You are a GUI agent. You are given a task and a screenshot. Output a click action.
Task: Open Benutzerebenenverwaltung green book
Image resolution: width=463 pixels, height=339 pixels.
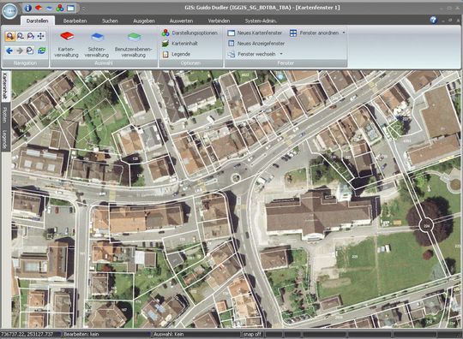click(134, 44)
